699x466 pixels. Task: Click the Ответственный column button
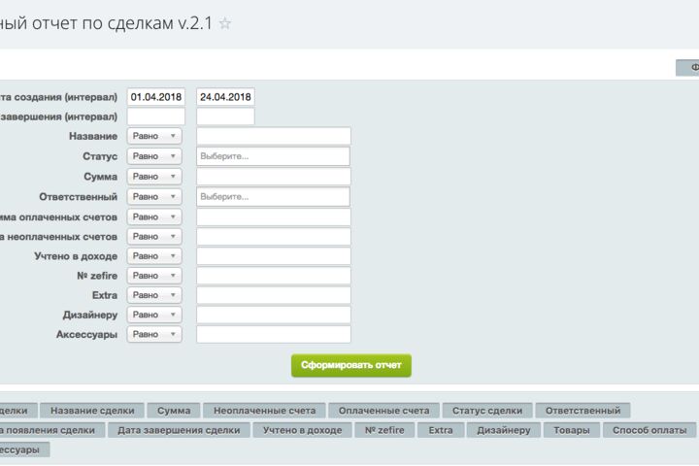click(x=583, y=411)
